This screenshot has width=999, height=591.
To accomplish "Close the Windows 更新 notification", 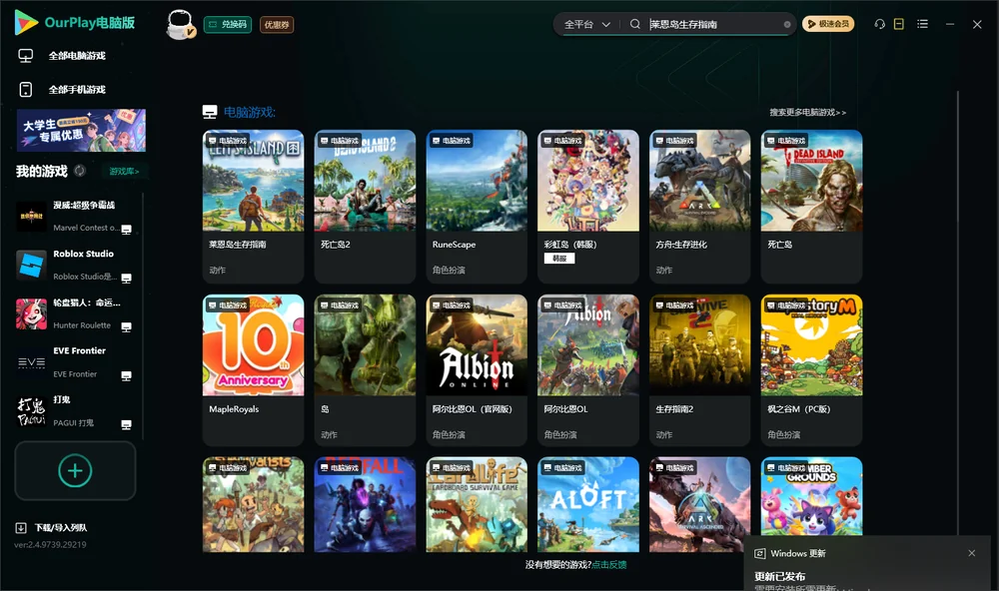I will 972,553.
